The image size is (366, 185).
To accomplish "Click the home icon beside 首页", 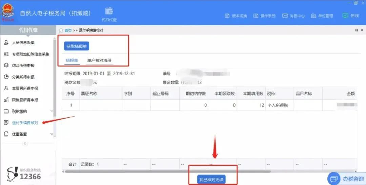I will (x=61, y=30).
